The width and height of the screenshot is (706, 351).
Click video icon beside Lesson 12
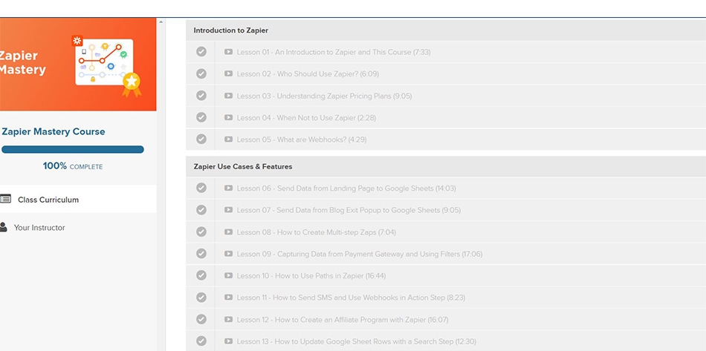(x=228, y=320)
